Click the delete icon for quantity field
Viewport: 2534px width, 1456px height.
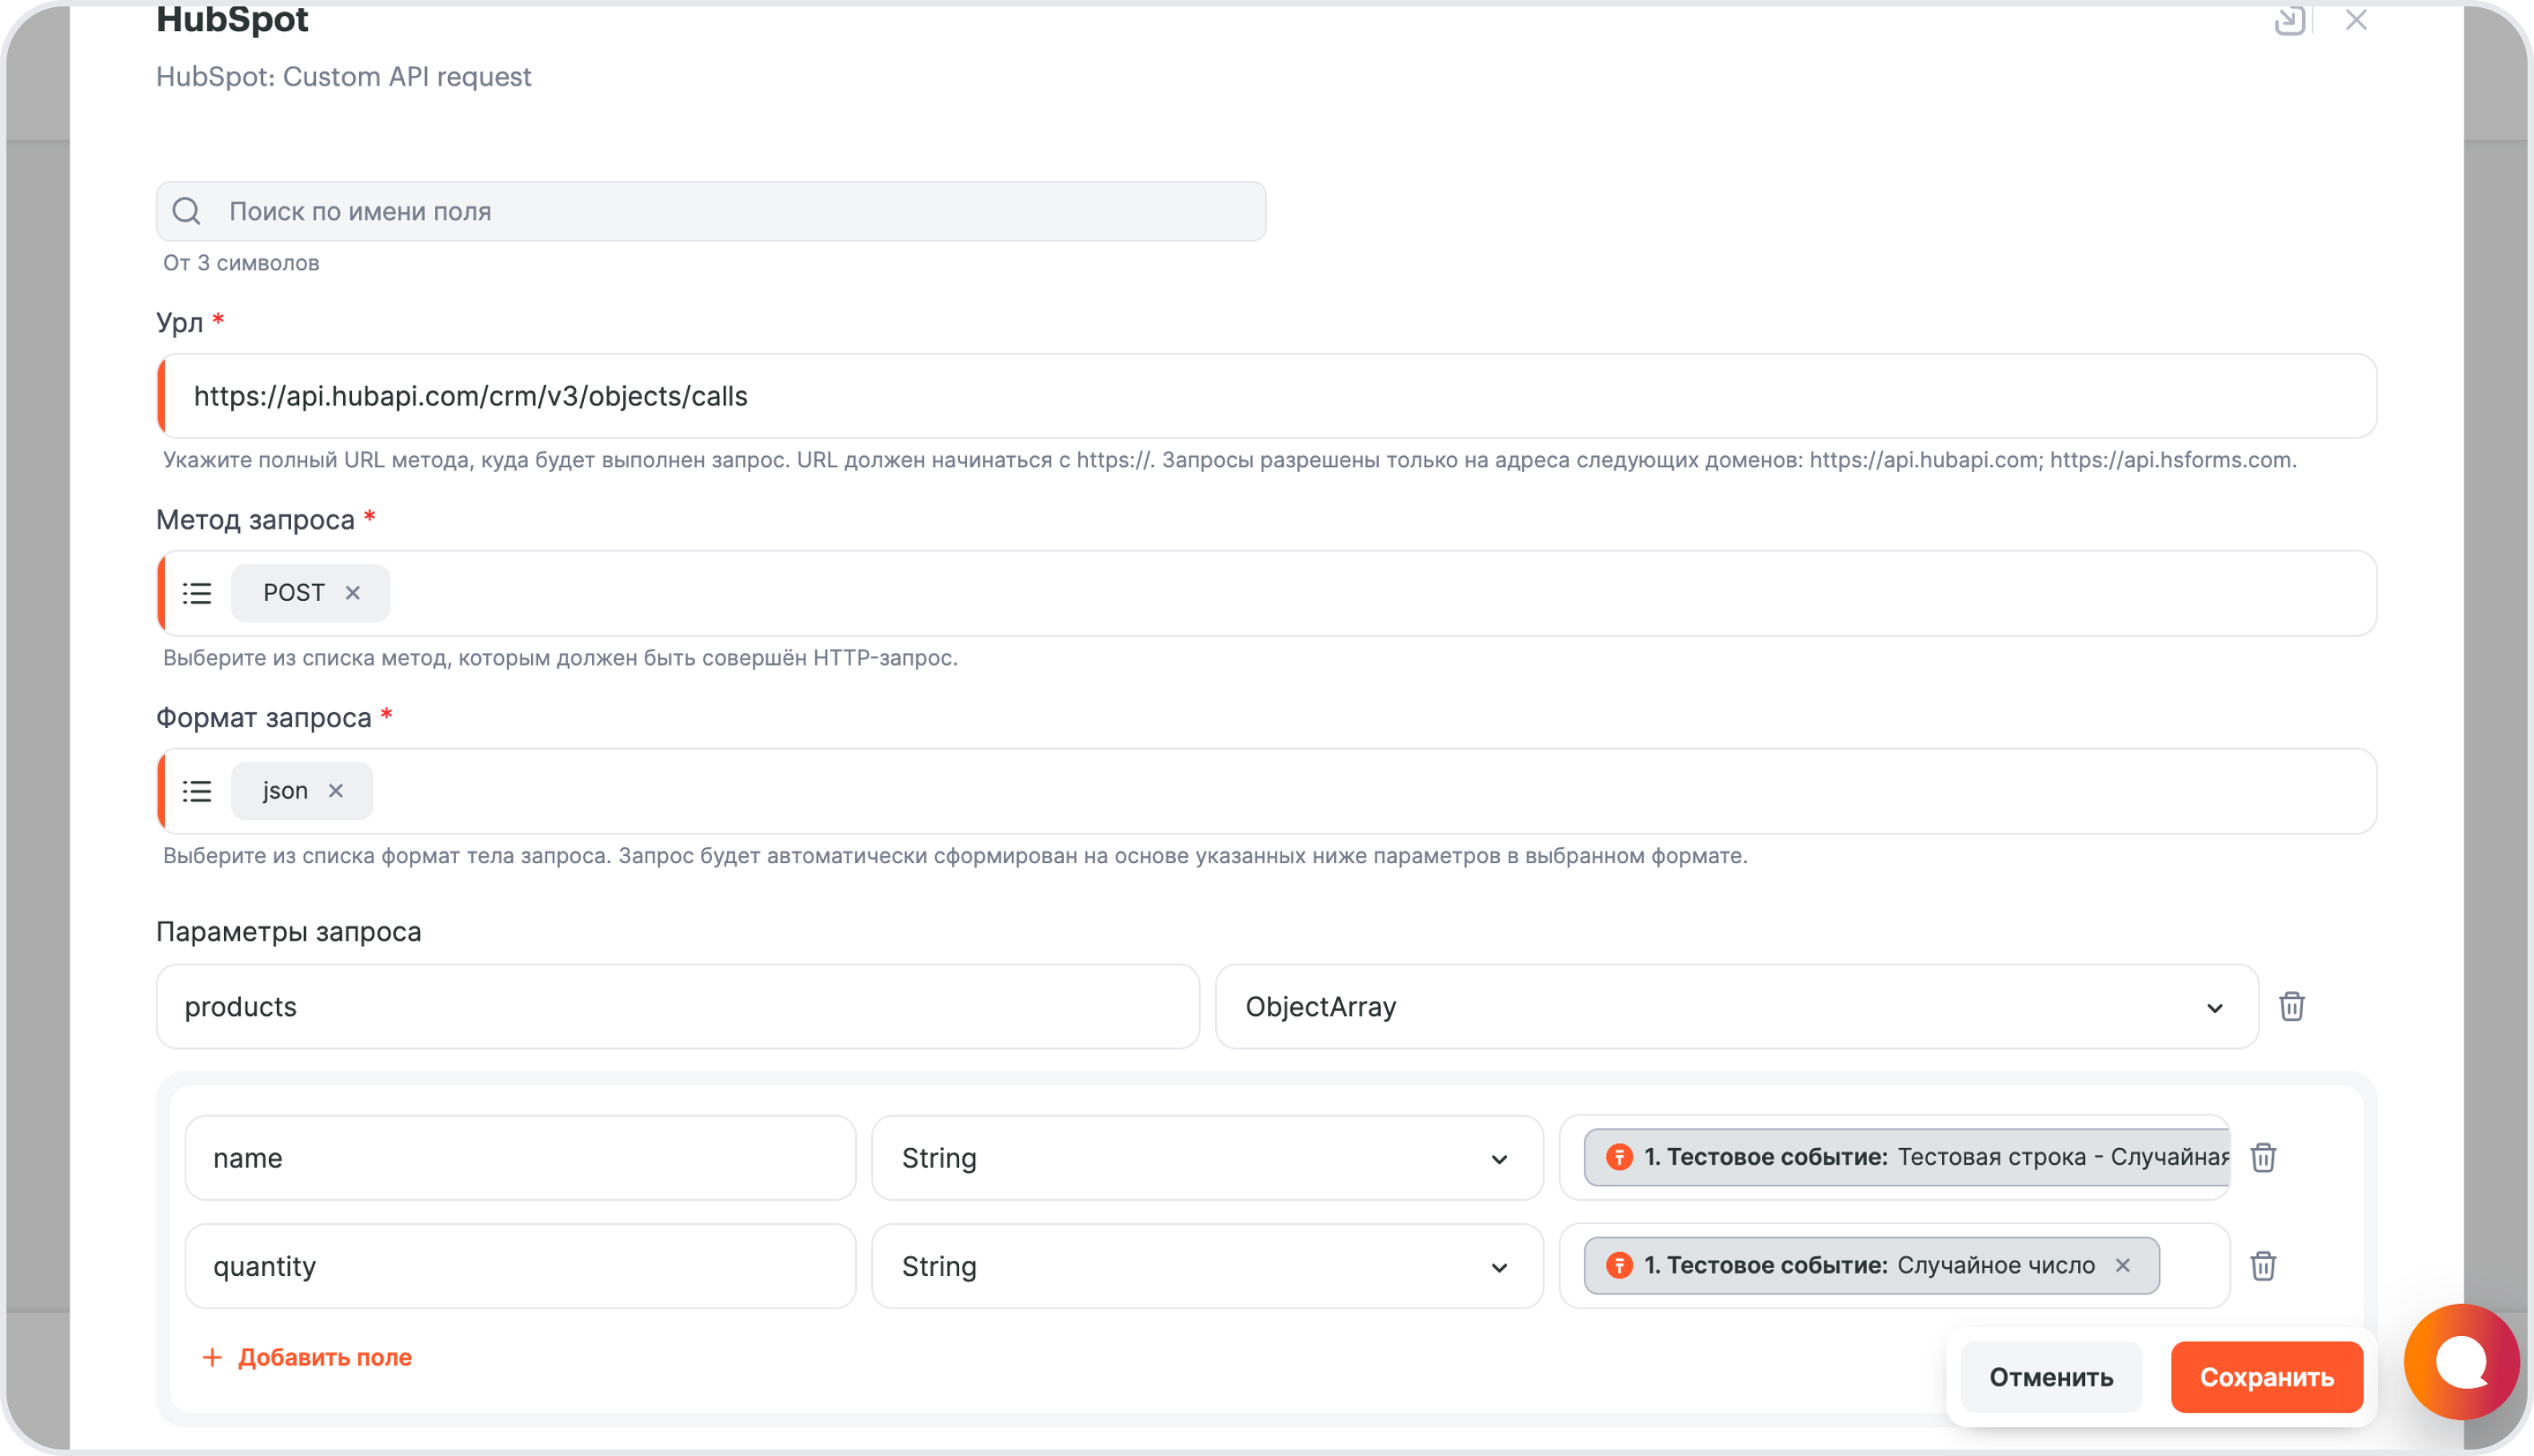pyautogui.click(x=2266, y=1266)
